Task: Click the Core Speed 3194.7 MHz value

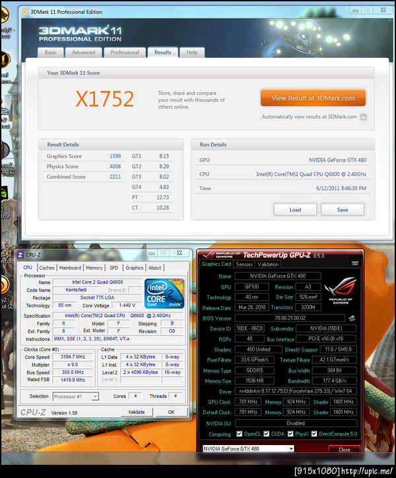Action: 73,357
